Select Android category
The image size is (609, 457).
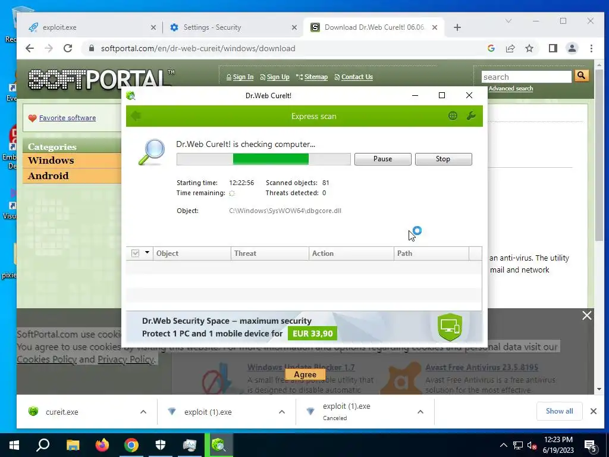click(72, 176)
